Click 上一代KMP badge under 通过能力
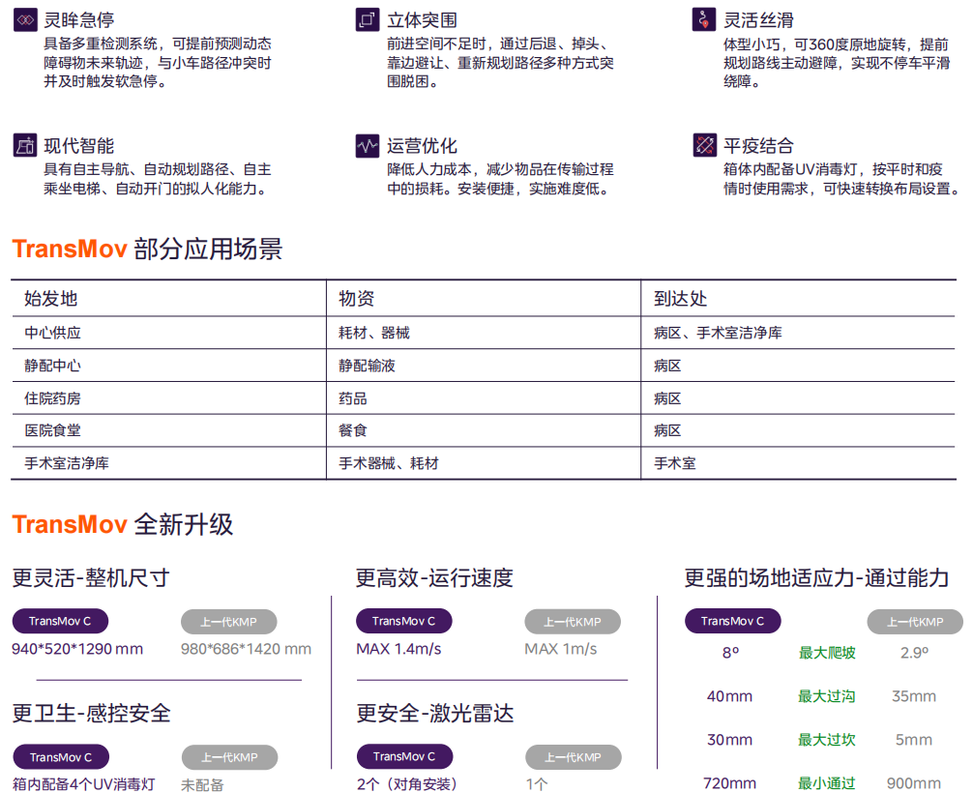The height and width of the screenshot is (793, 973). [915, 622]
